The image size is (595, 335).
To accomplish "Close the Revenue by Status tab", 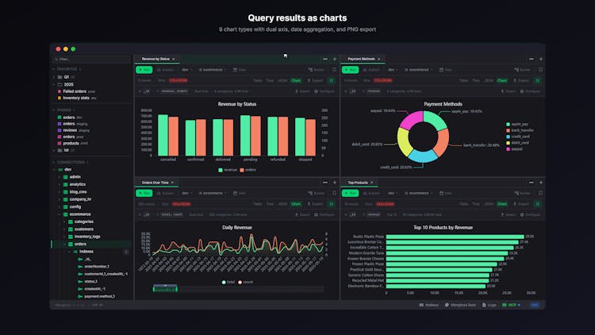I will 174,59.
